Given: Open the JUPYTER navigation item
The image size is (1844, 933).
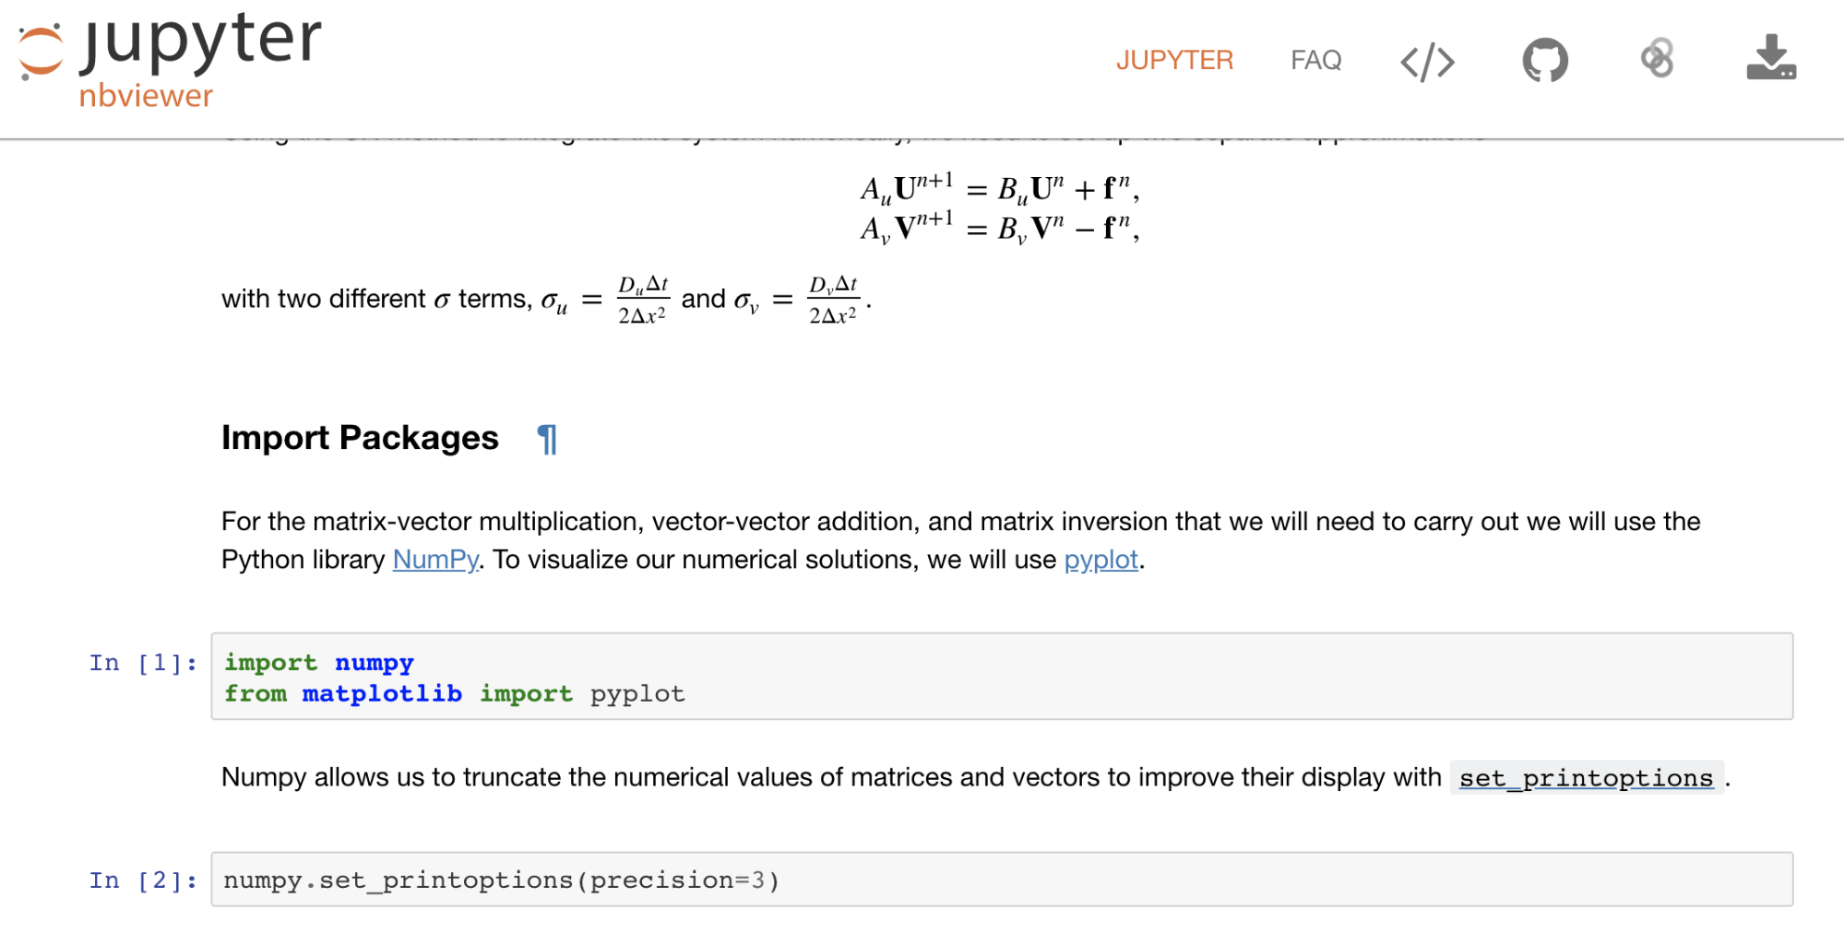Looking at the screenshot, I should 1173,61.
